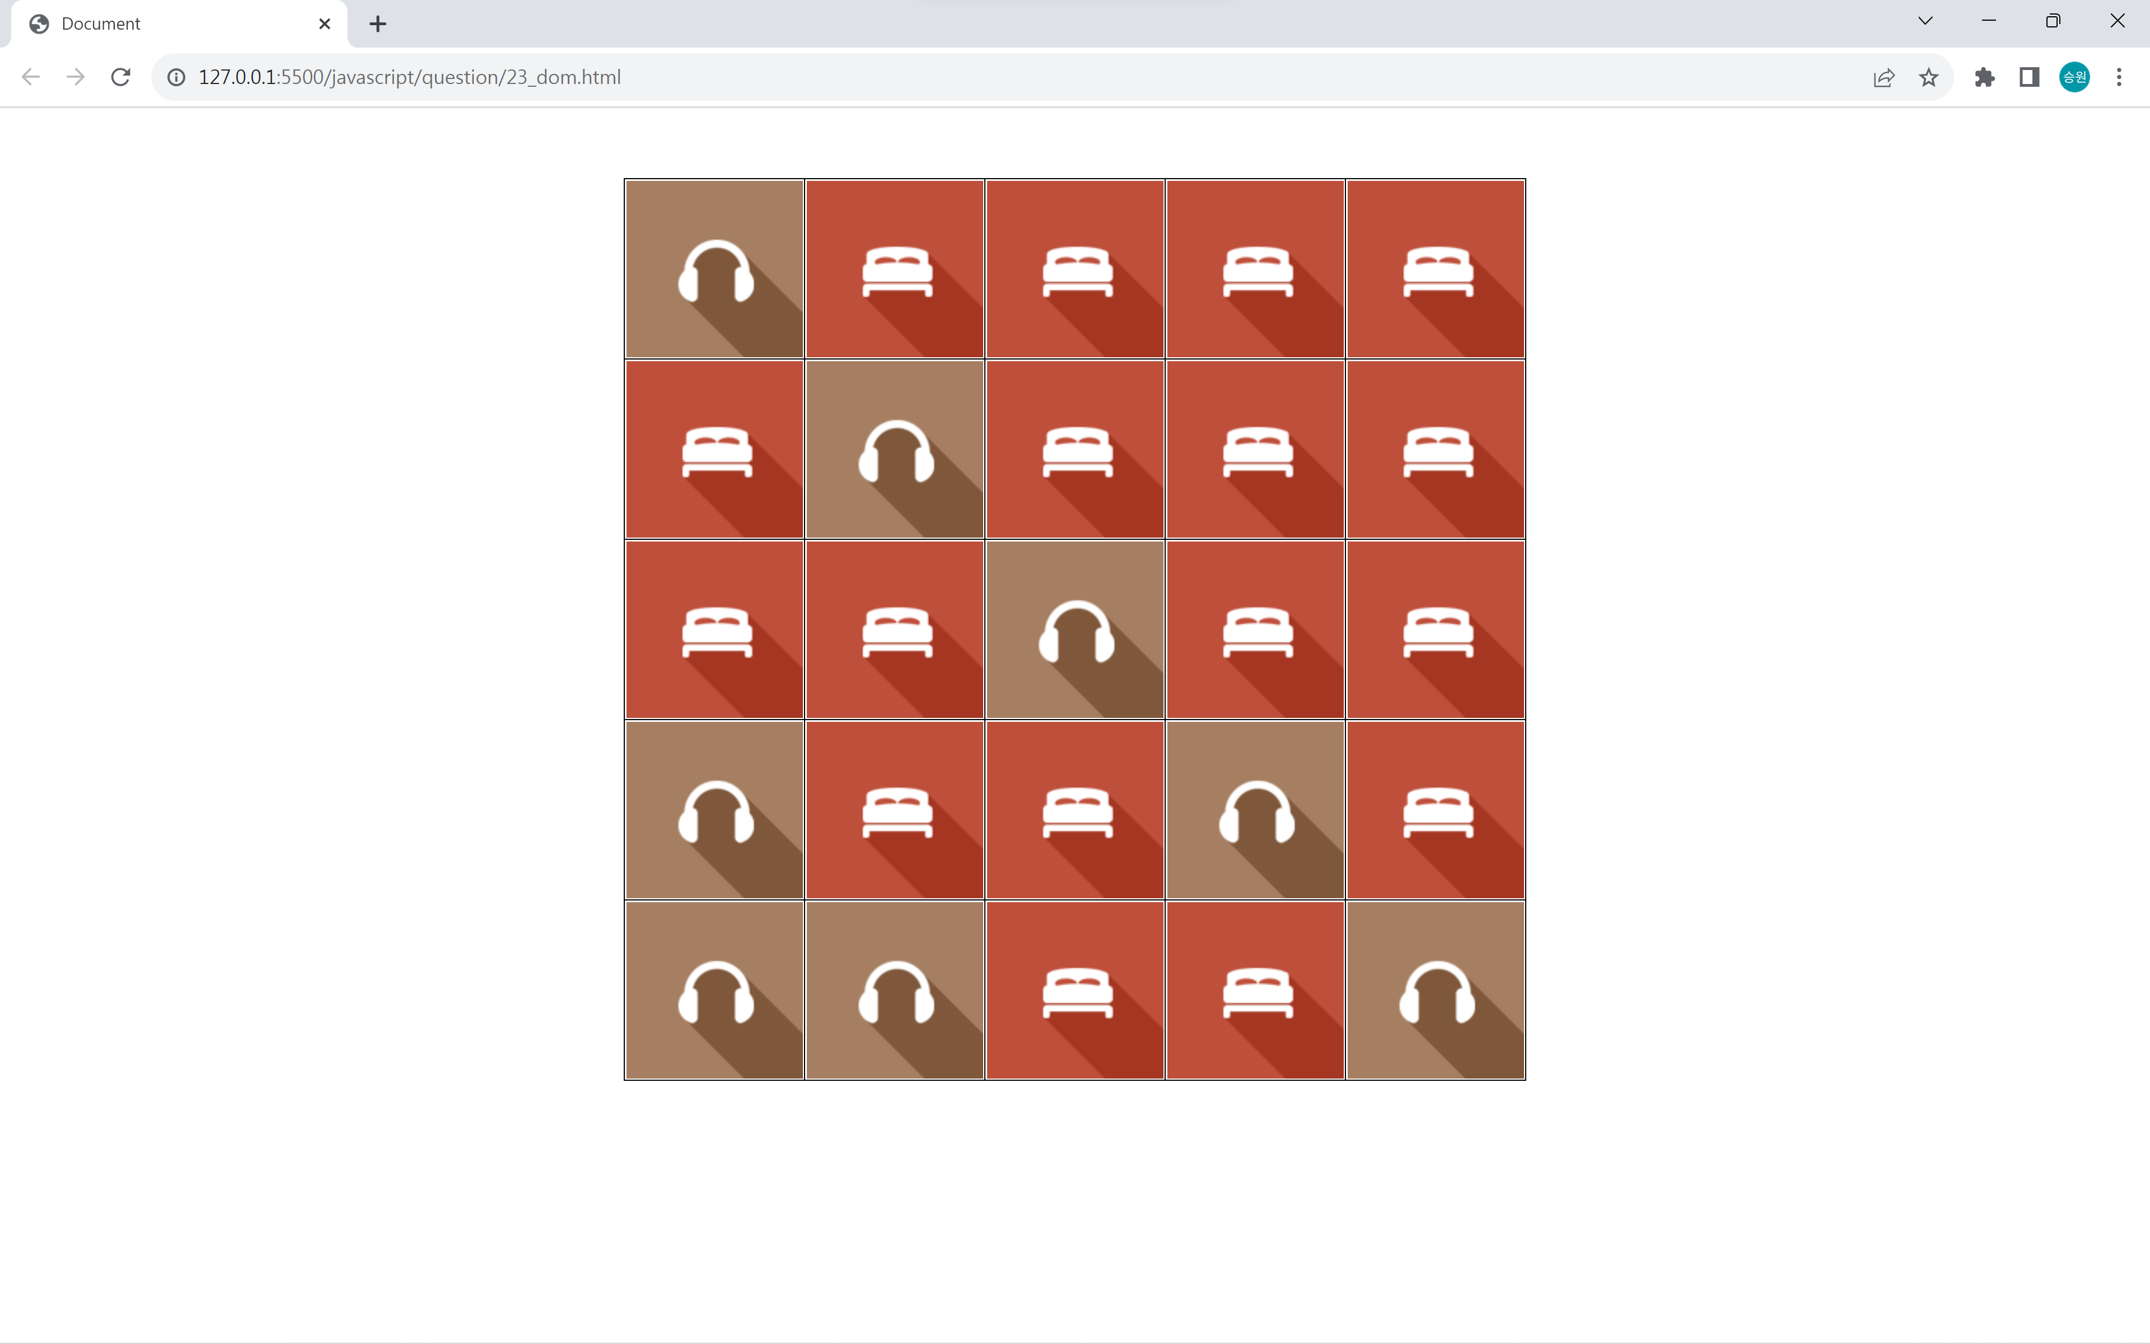Go forward to next page
Image resolution: width=2150 pixels, height=1344 pixels.
[x=76, y=77]
